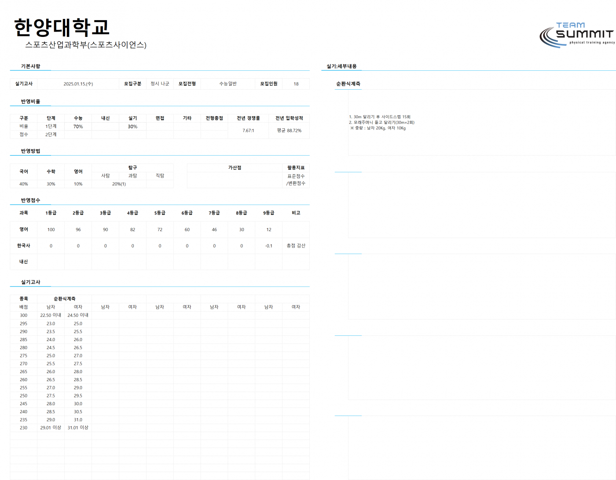The width and height of the screenshot is (616, 480).
Task: Click the 사탐 sub-header
Action: click(106, 176)
